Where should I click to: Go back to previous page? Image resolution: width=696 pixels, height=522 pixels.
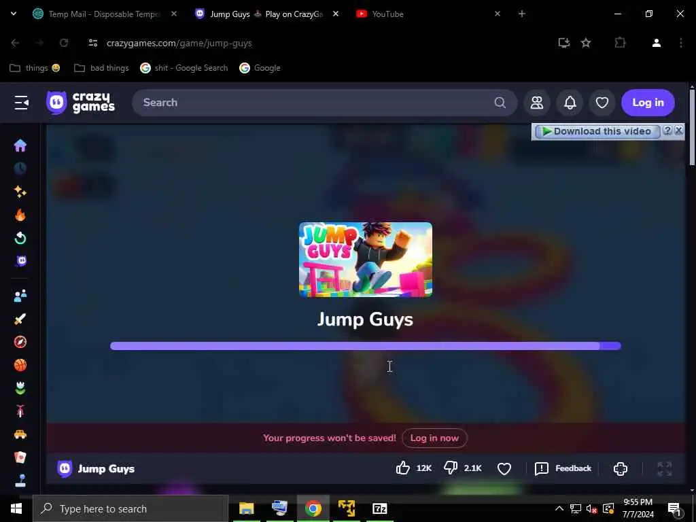tap(15, 43)
